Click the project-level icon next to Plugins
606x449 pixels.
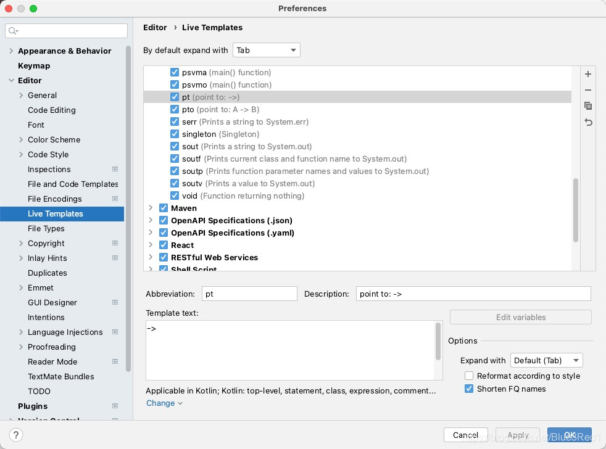115,406
